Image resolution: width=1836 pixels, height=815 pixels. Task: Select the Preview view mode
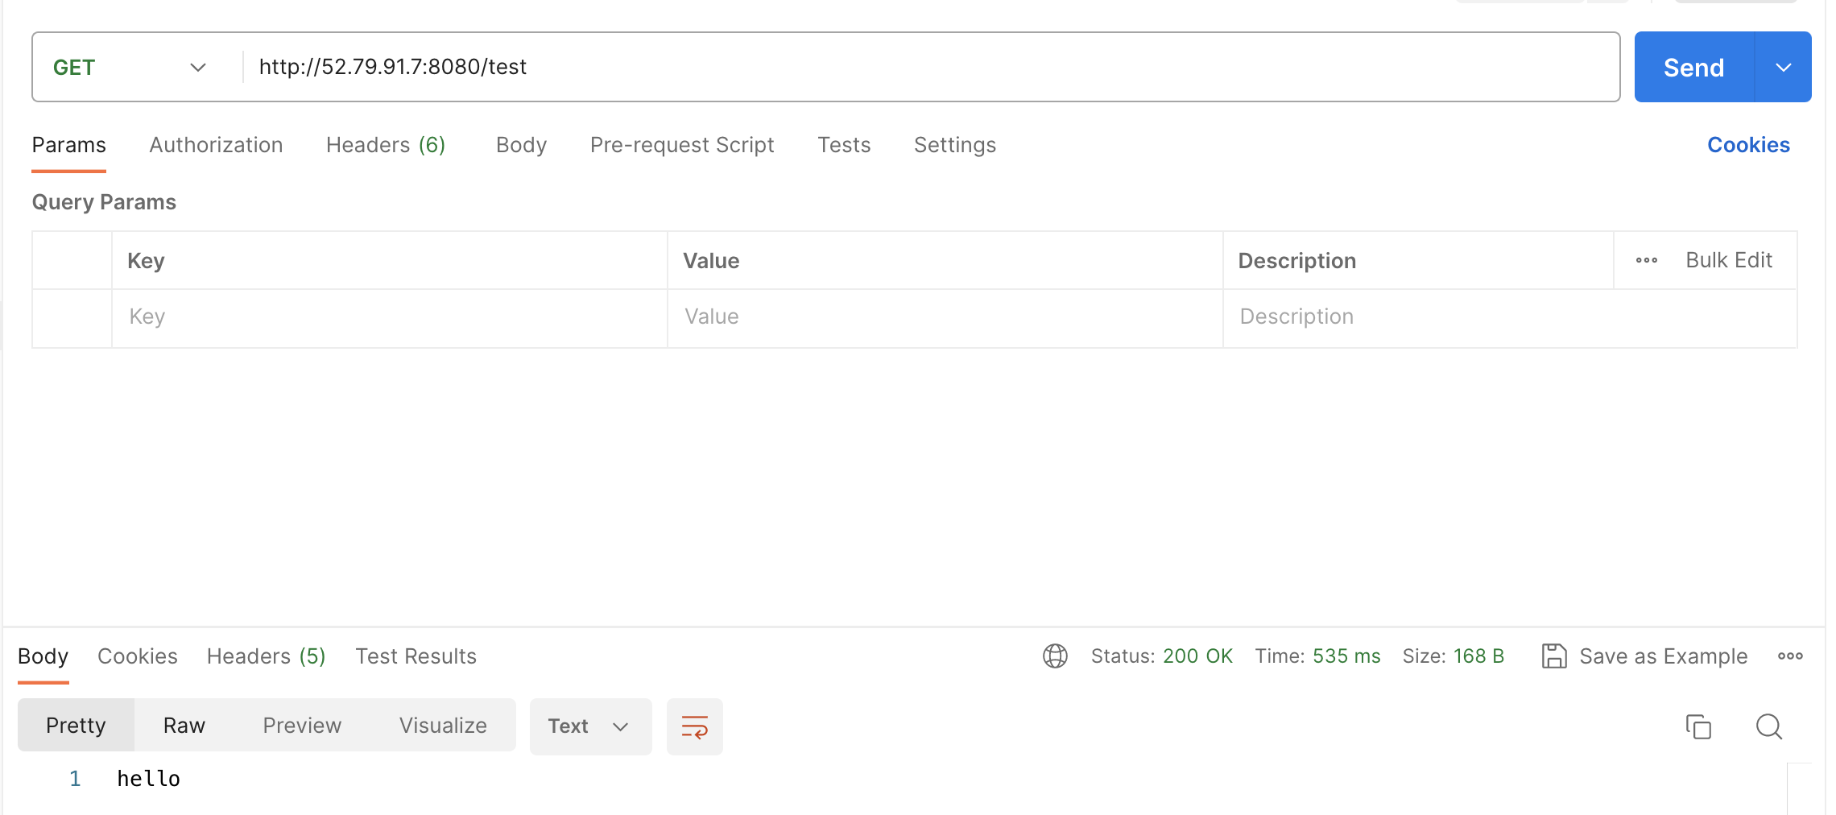point(302,726)
